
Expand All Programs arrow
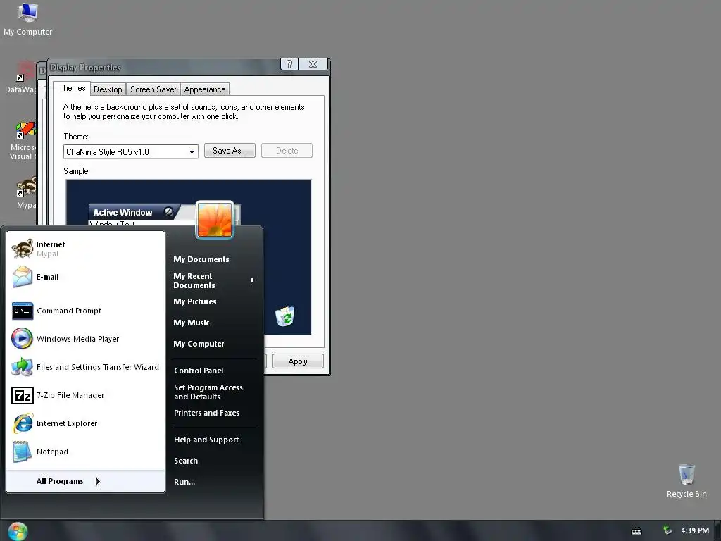(x=97, y=481)
